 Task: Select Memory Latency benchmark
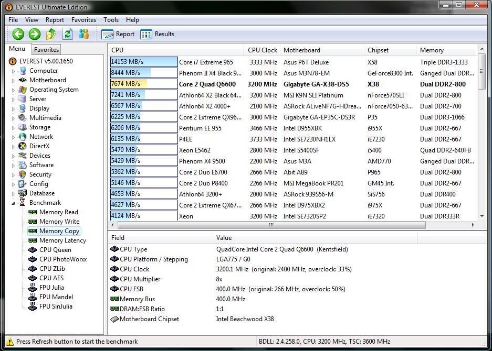click(x=63, y=240)
